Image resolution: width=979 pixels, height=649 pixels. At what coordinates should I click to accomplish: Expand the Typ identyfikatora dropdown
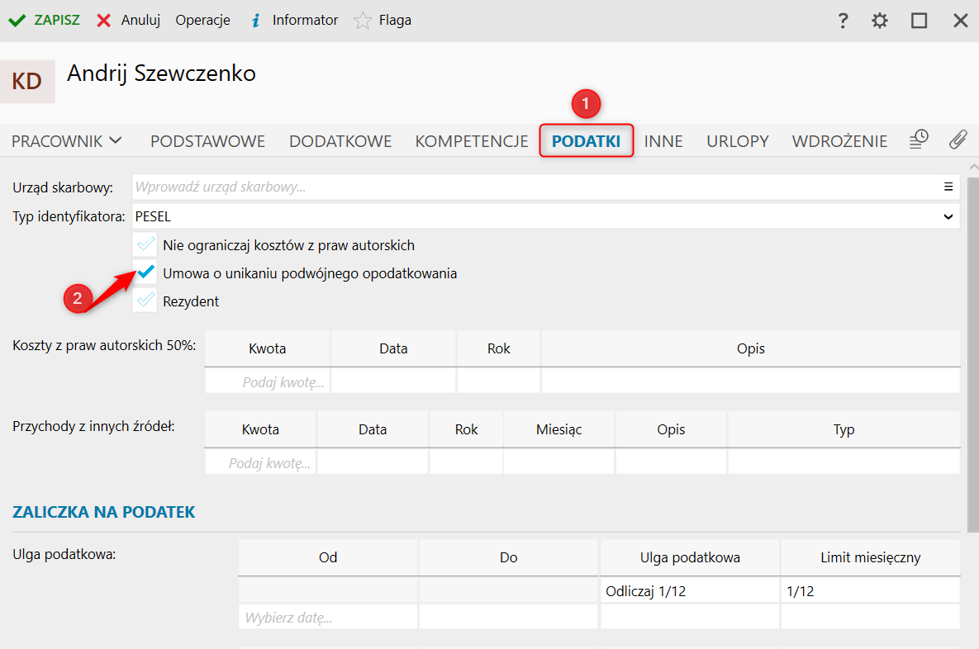pyautogui.click(x=948, y=217)
